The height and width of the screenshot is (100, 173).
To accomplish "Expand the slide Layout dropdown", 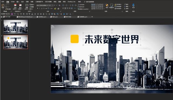I will (32, 5).
